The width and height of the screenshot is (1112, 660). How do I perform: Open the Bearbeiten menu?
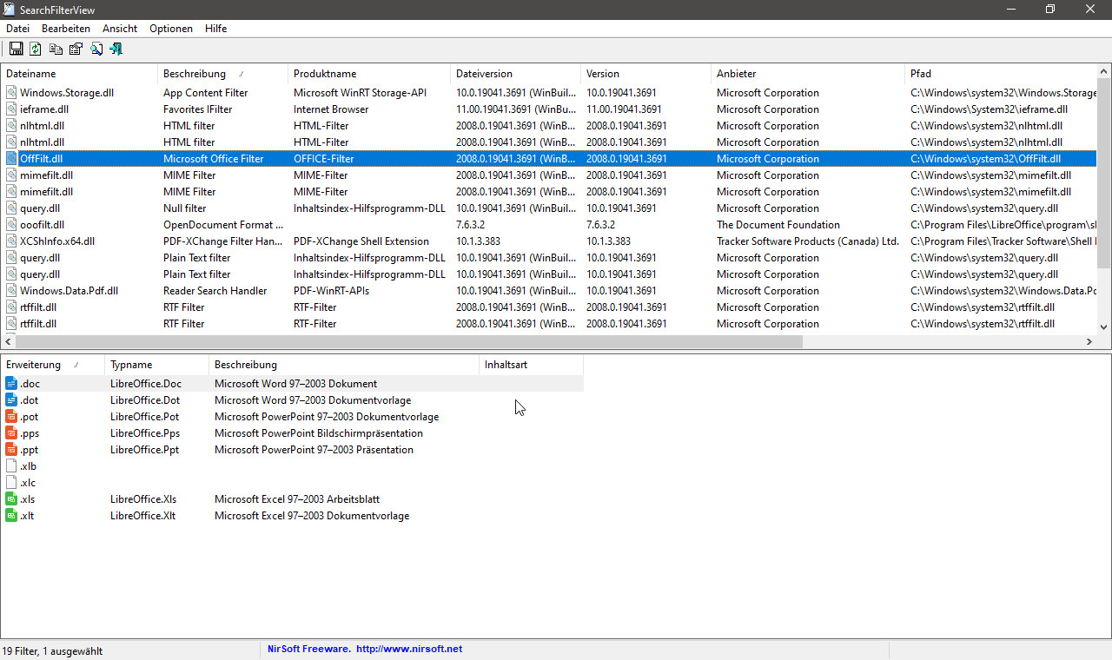66,29
